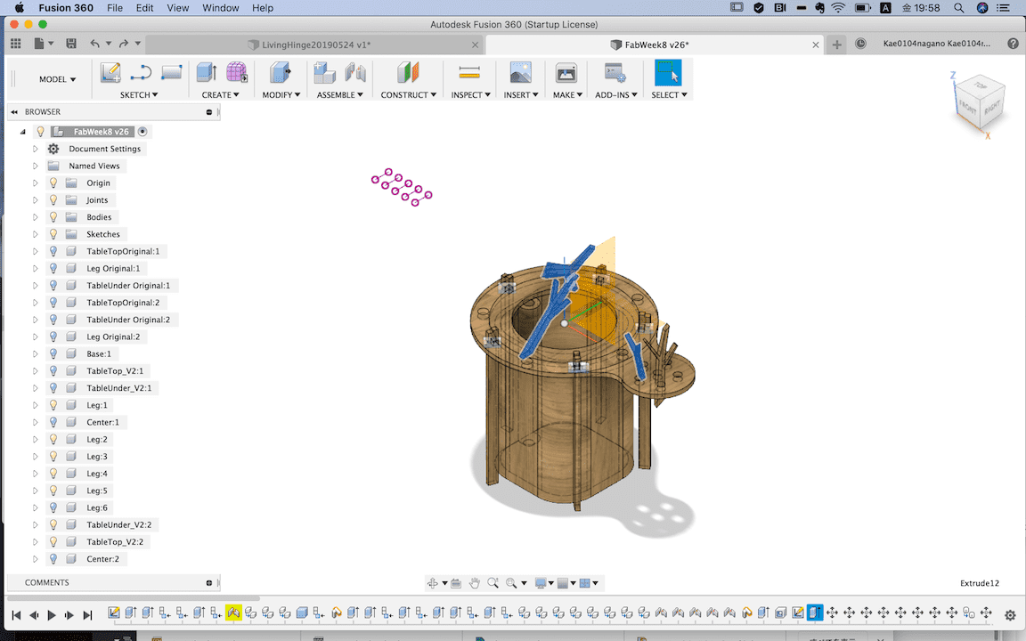Add a new design tab
1026x641 pixels.
coord(836,45)
